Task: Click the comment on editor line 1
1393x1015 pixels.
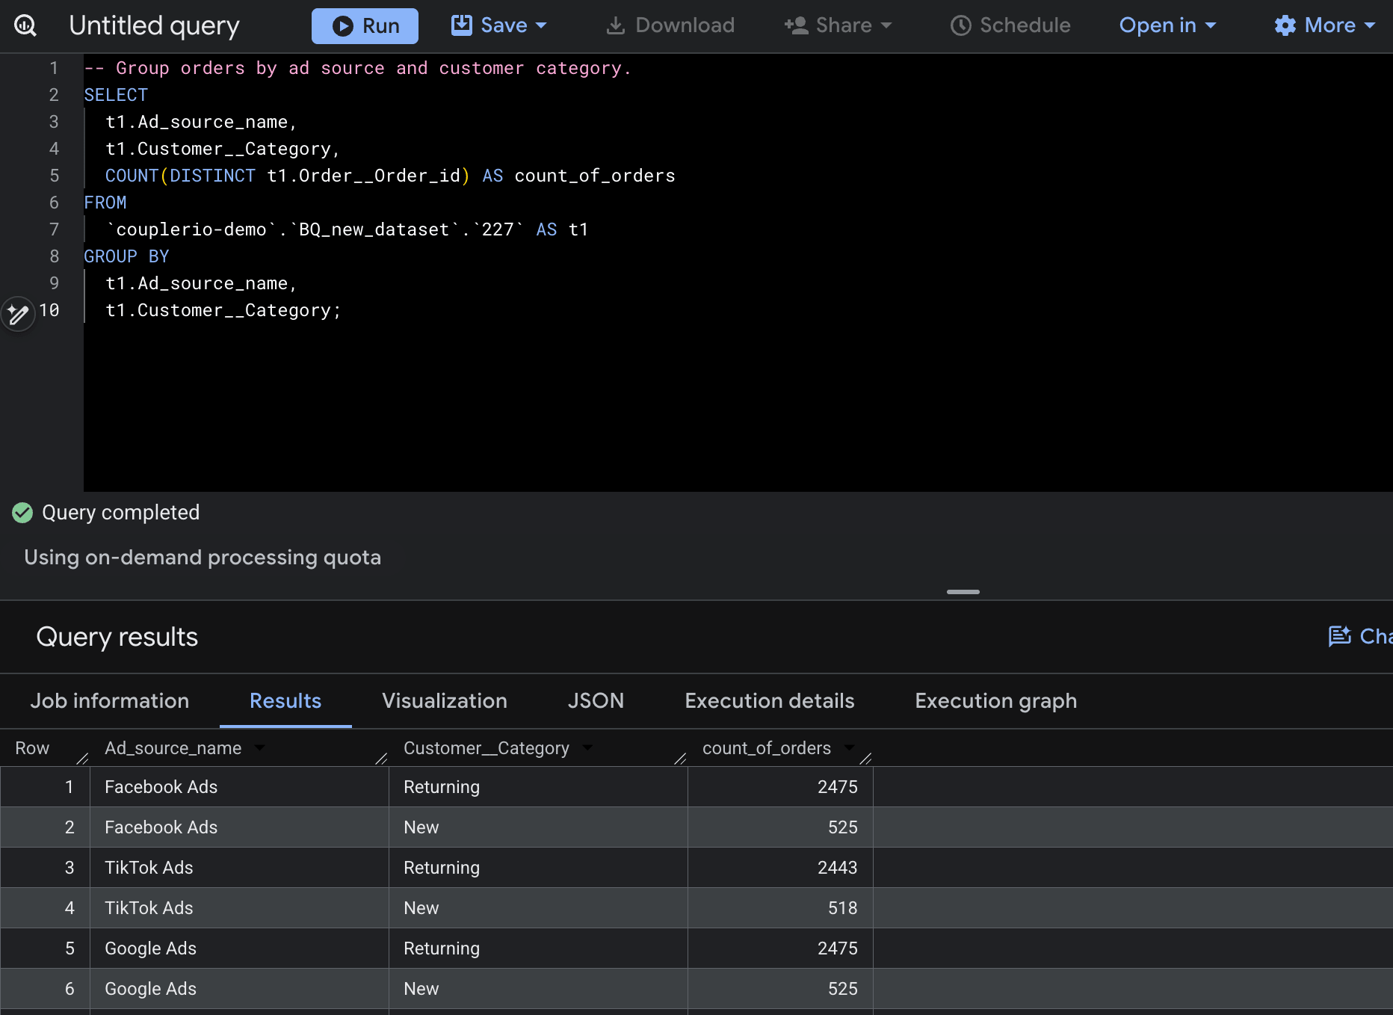Action: (357, 68)
